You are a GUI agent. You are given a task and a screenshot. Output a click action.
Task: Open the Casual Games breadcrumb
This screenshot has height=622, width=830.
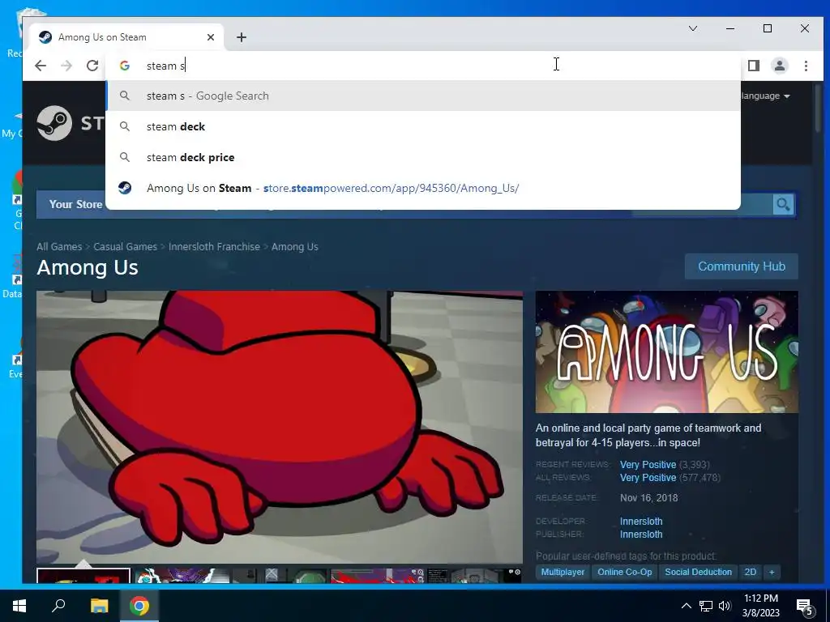pyautogui.click(x=125, y=246)
